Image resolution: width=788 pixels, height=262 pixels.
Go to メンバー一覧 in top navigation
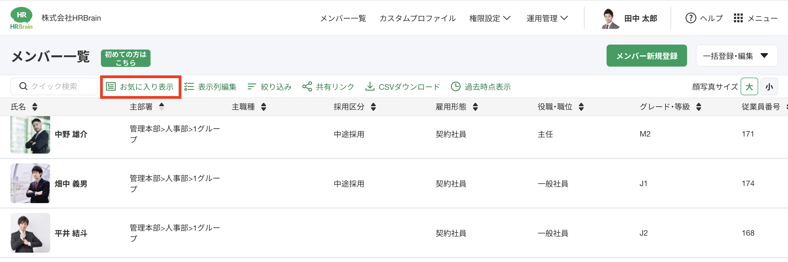pos(343,18)
